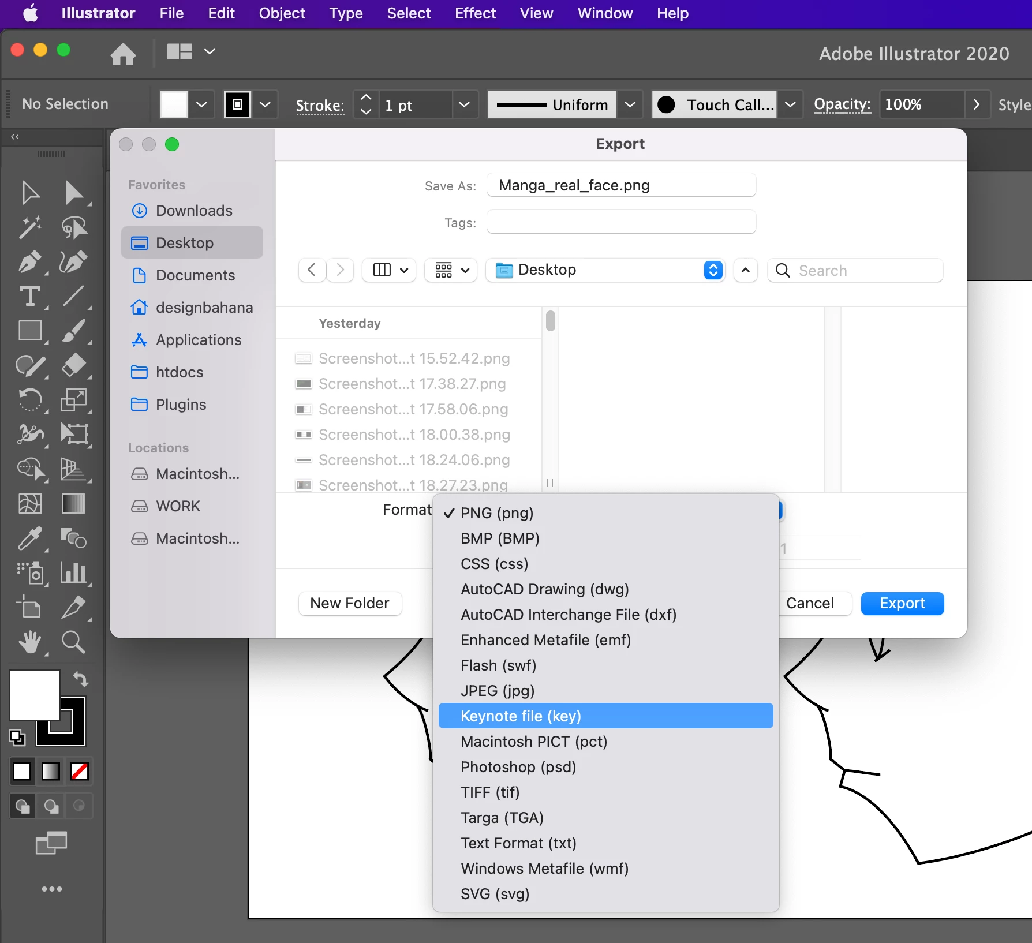Enable Draw Behind mode
Viewport: 1032px width, 943px height.
pos(51,806)
